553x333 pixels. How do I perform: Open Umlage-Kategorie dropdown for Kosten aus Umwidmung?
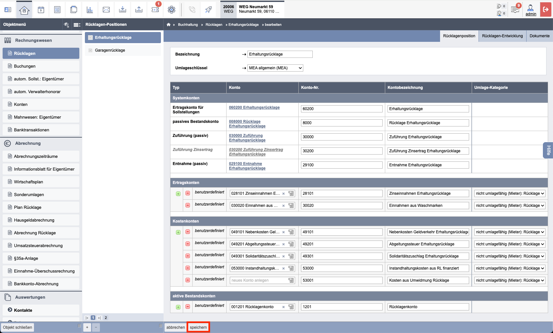pos(510,280)
